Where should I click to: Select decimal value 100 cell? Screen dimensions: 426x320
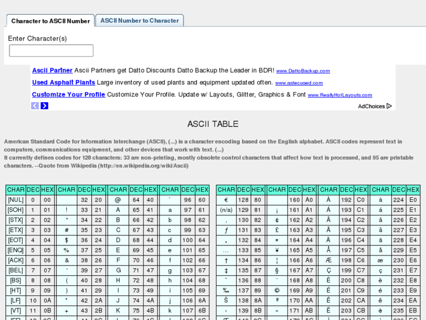click(x=188, y=240)
